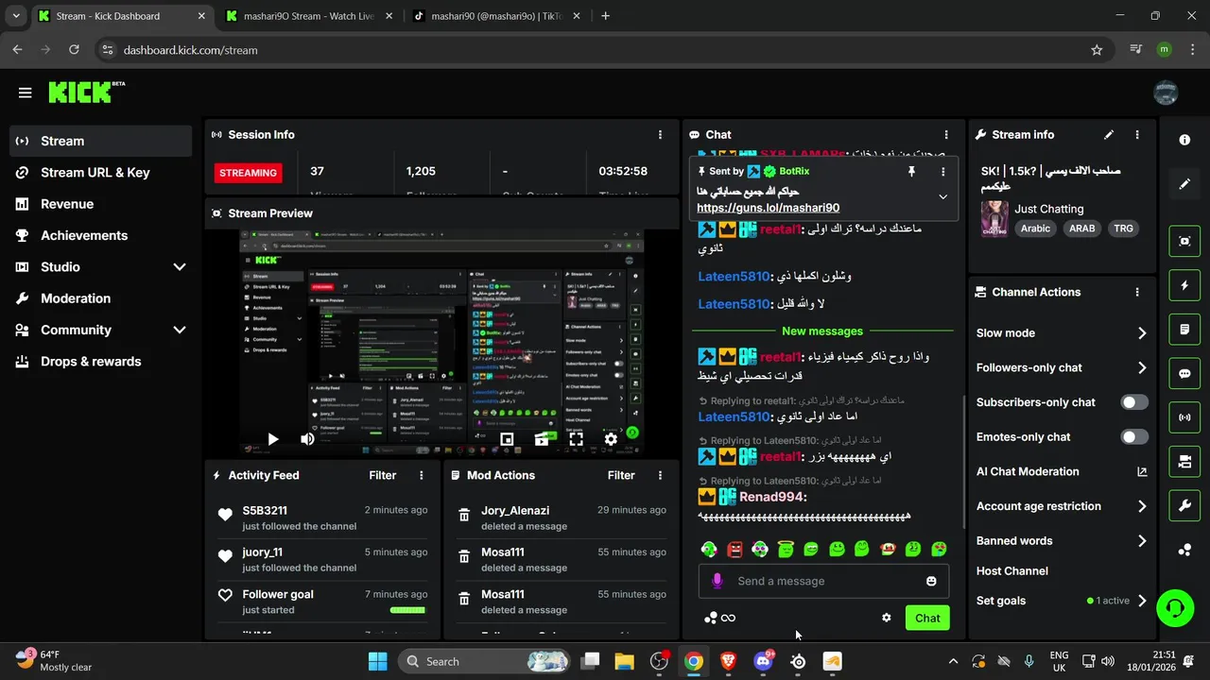
Task: Click Host Channel option
Action: (1012, 570)
